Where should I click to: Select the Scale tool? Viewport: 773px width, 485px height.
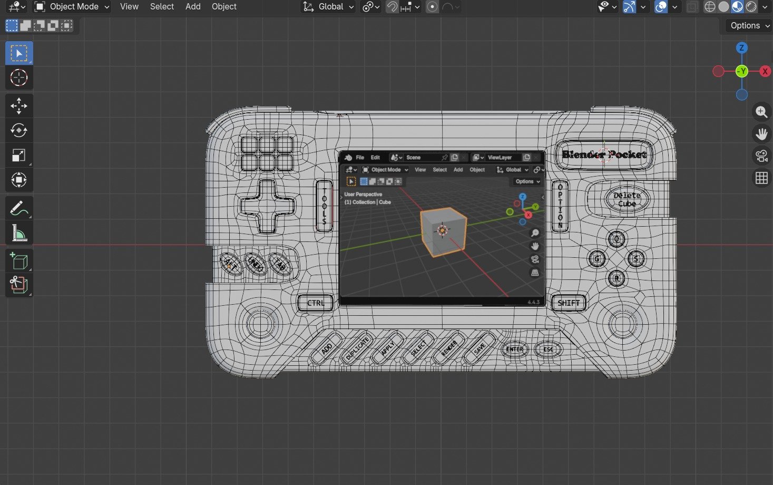pos(19,156)
